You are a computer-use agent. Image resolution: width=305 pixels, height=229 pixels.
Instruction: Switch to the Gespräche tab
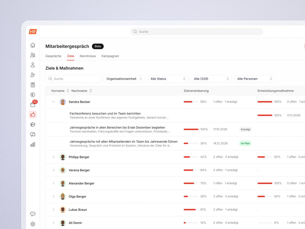(53, 56)
